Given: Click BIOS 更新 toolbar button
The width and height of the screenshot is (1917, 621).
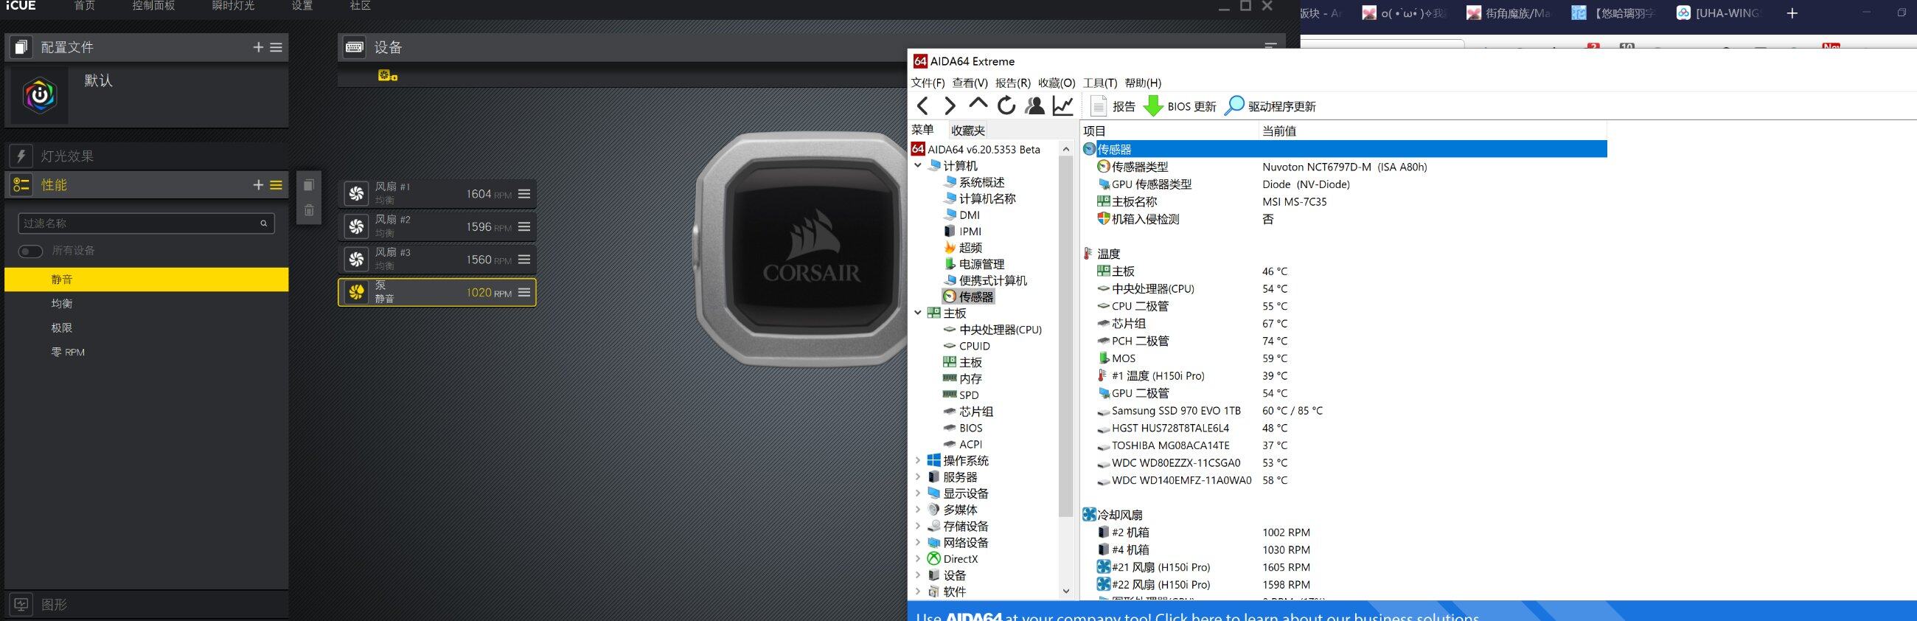Looking at the screenshot, I should coord(1180,106).
